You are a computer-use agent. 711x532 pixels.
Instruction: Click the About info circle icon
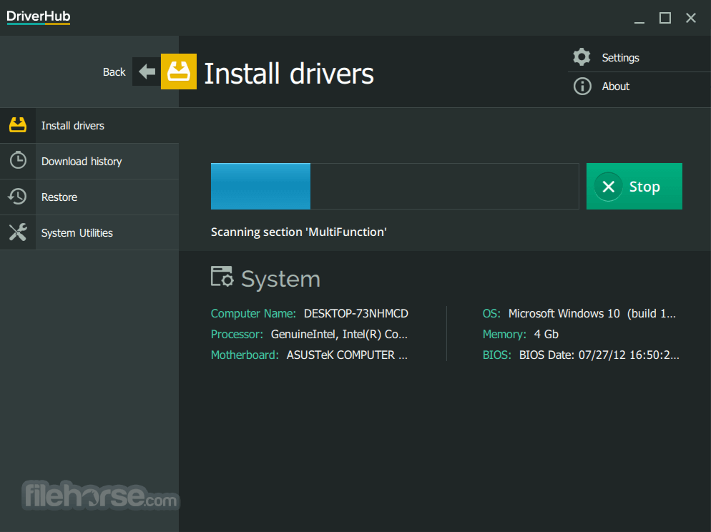tap(582, 86)
